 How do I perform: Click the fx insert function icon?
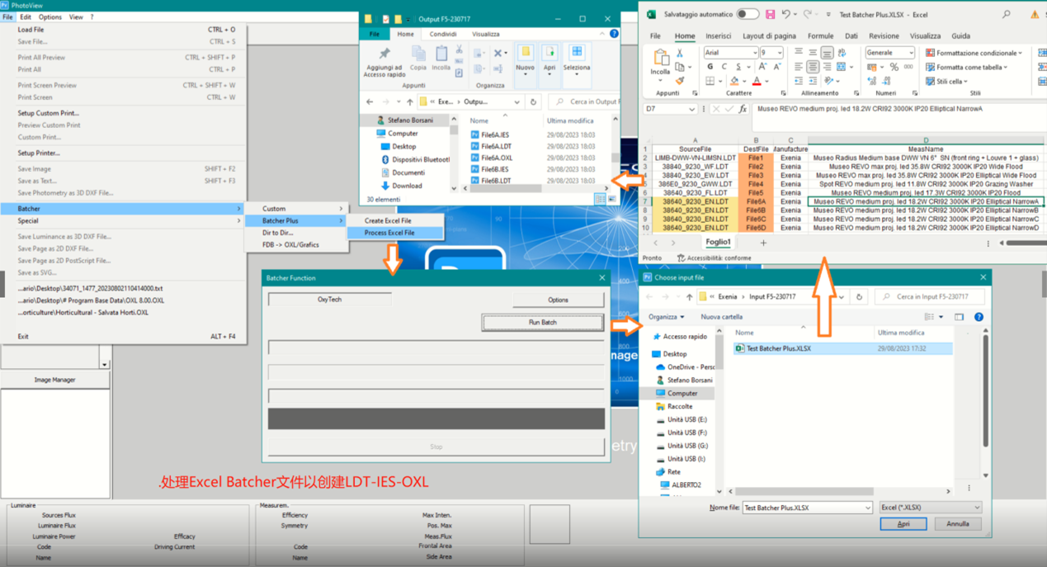(x=743, y=109)
